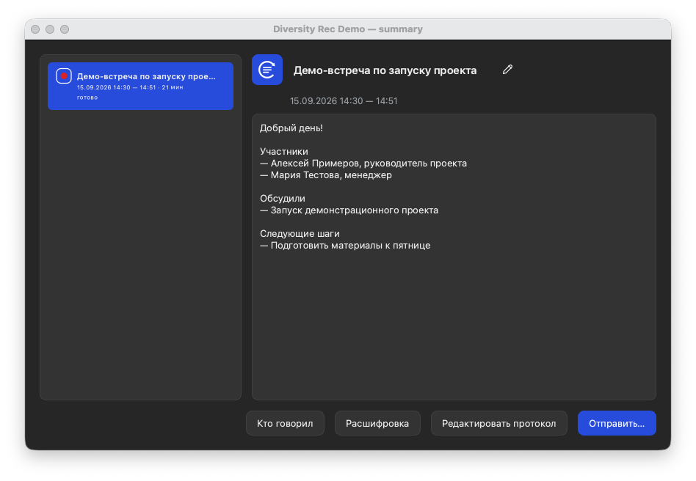The image size is (696, 481).
Task: Click the 'Добрый день!' line in summary
Action: (291, 128)
